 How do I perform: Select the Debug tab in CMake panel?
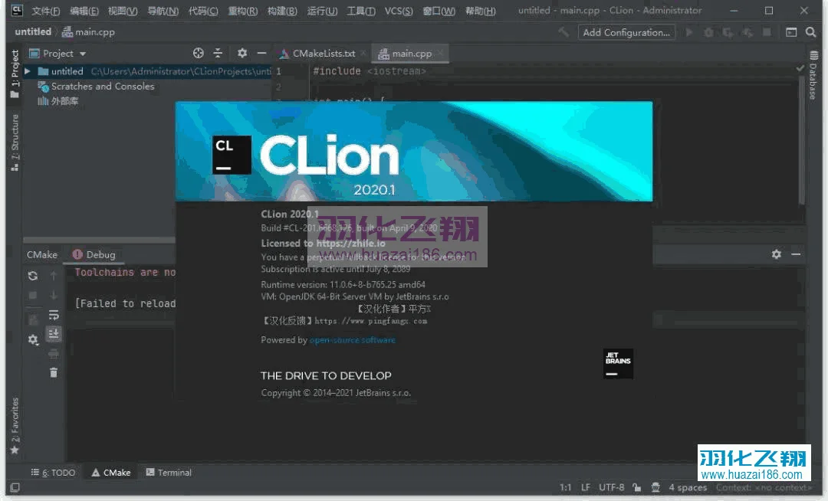(x=94, y=254)
